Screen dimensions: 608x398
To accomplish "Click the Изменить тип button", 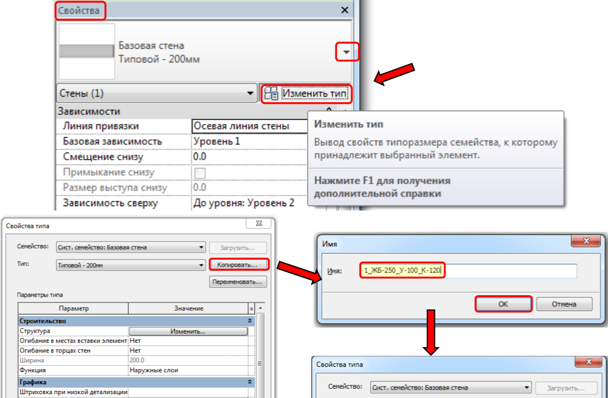I will pyautogui.click(x=306, y=93).
